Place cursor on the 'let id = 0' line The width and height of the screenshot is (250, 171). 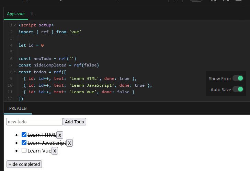click(31, 45)
